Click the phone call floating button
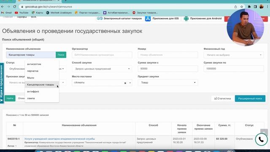The height and width of the screenshot is (152, 270). point(261,139)
